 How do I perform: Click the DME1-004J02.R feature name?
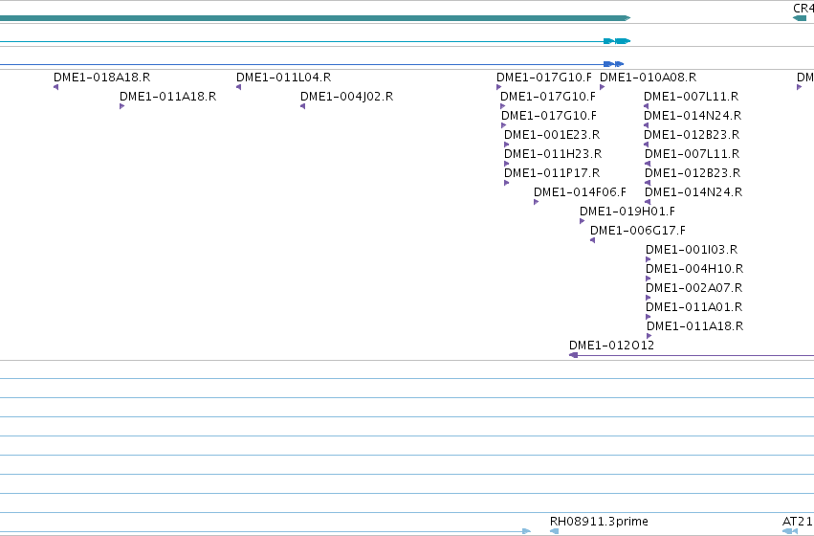point(347,97)
